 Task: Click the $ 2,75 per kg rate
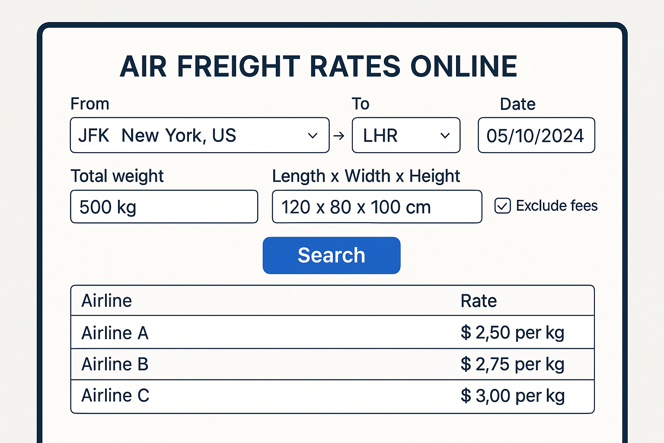click(x=513, y=364)
